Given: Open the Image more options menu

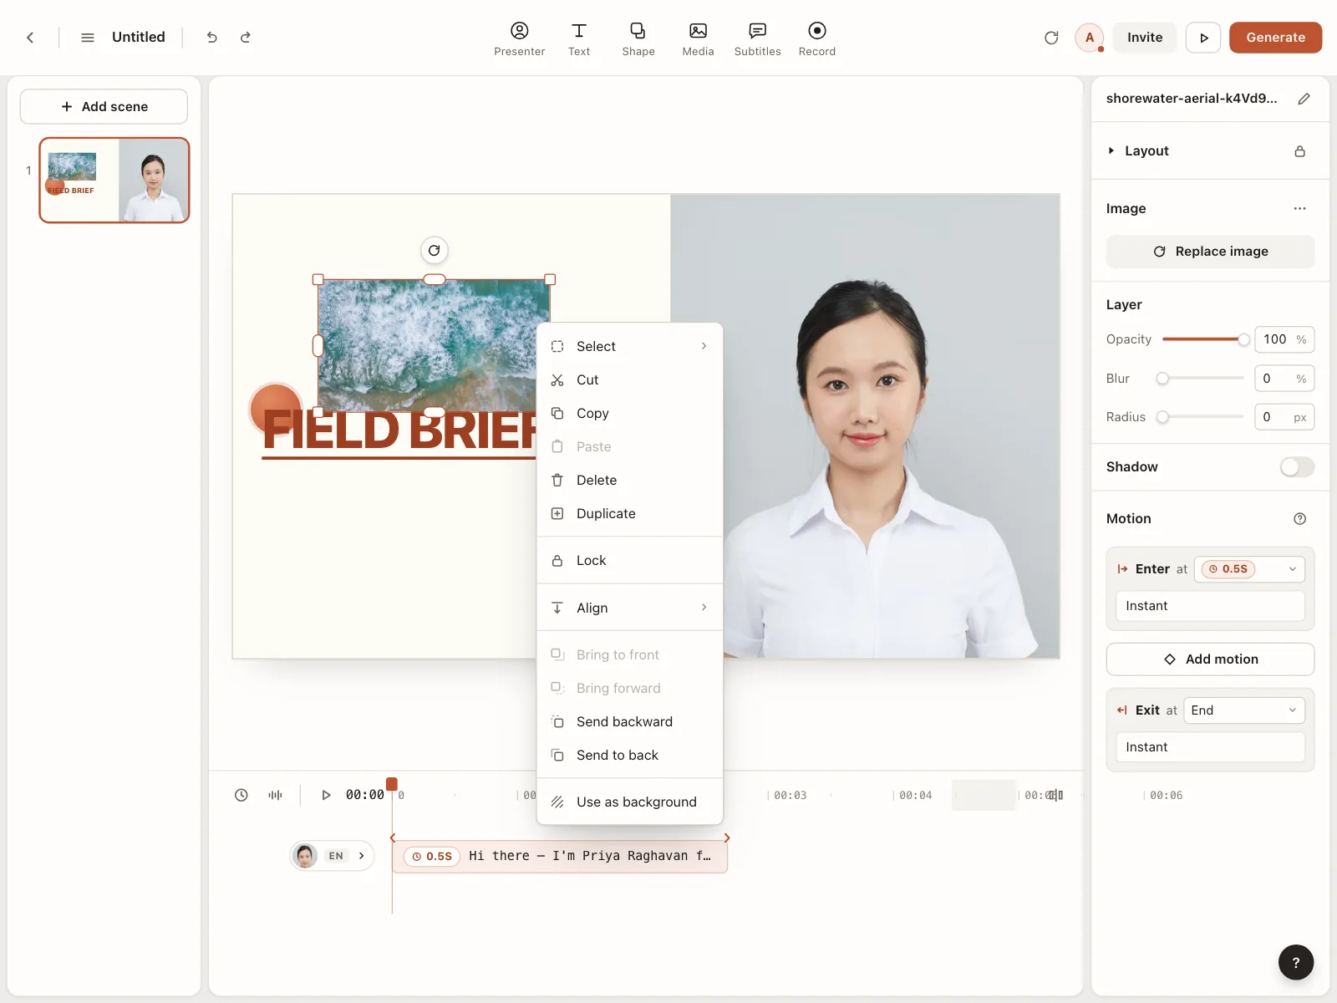Looking at the screenshot, I should pos(1299,209).
